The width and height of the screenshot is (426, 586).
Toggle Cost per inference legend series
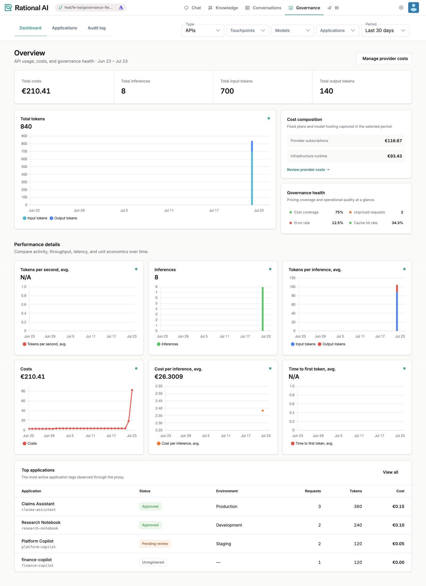(x=178, y=443)
